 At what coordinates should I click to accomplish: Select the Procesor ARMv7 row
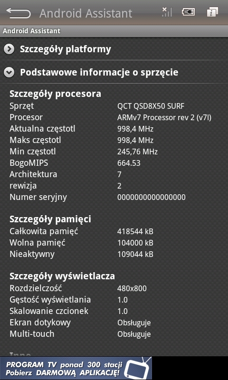[x=114, y=117]
